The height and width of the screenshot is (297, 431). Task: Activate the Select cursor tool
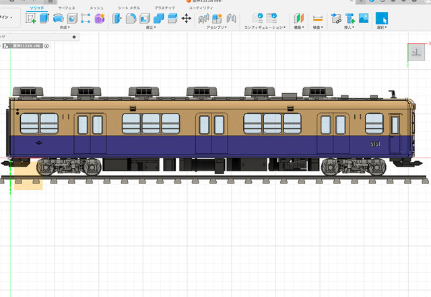coord(382,18)
